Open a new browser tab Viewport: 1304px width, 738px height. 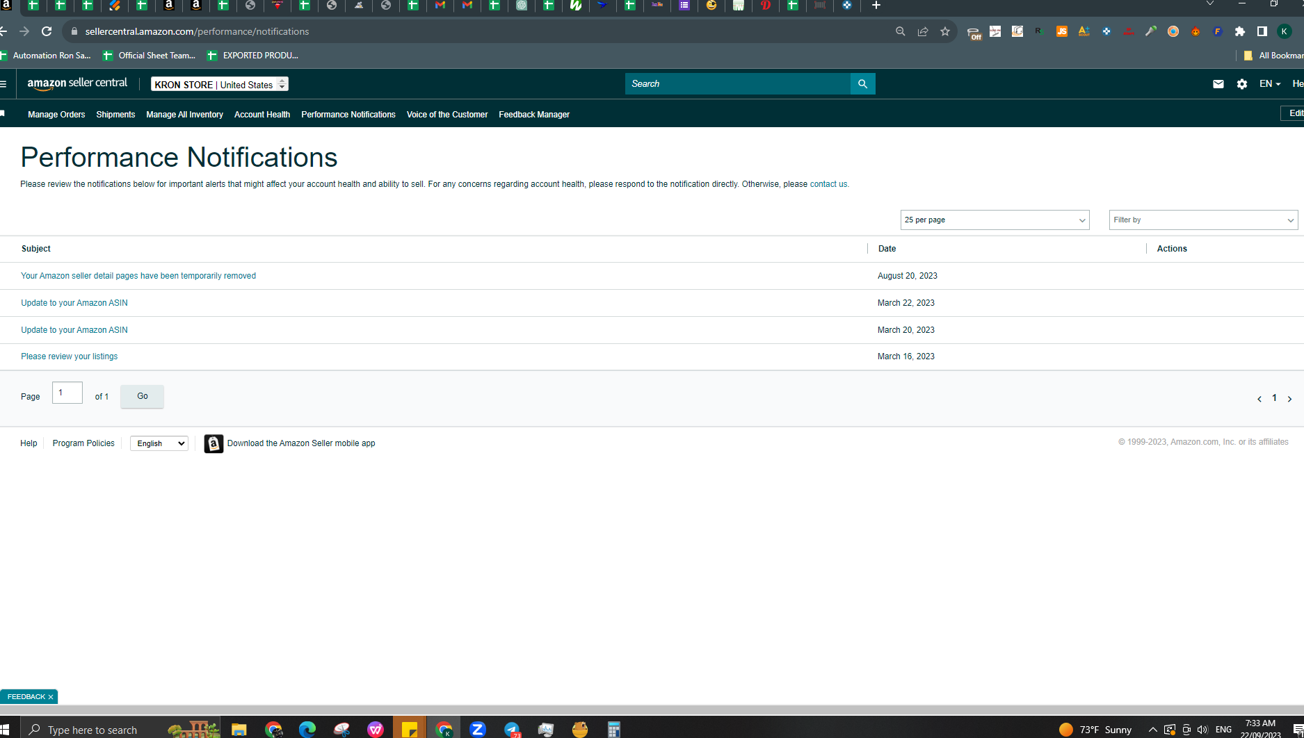click(x=876, y=6)
